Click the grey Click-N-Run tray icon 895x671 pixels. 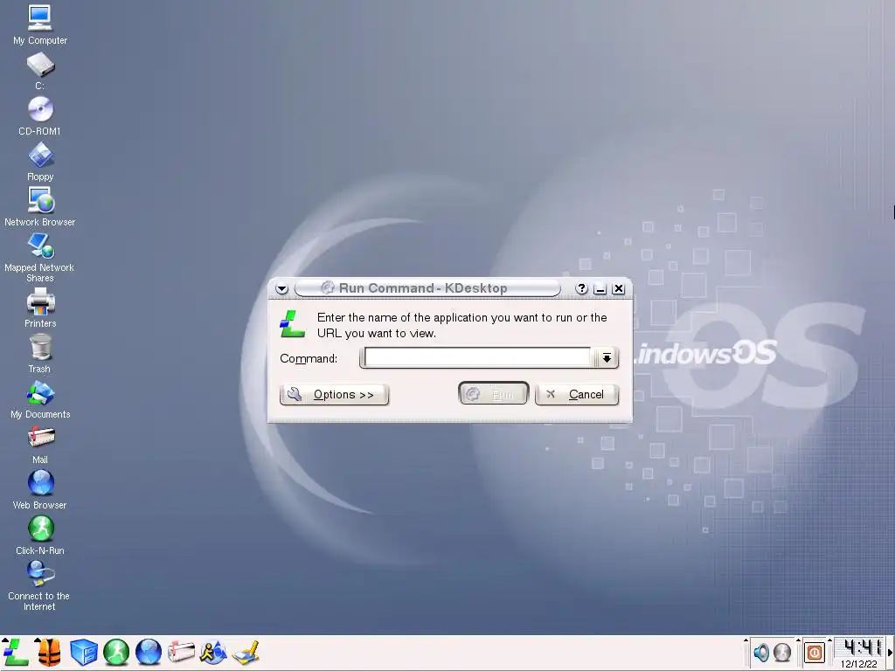pos(782,652)
